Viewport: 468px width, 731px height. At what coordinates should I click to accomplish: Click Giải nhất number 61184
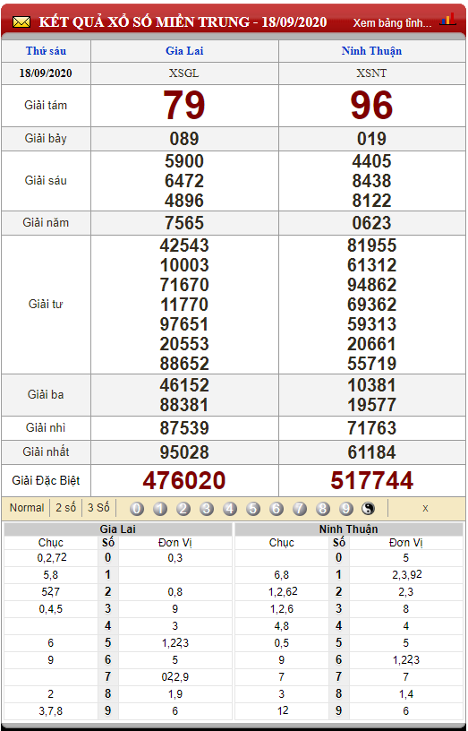point(371,452)
